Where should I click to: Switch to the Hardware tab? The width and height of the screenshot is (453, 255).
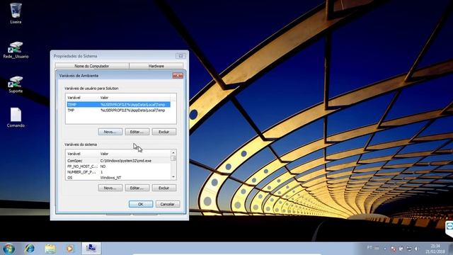pos(156,66)
